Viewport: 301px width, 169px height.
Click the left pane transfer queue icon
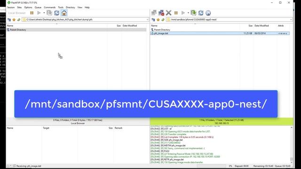tap(49, 13)
